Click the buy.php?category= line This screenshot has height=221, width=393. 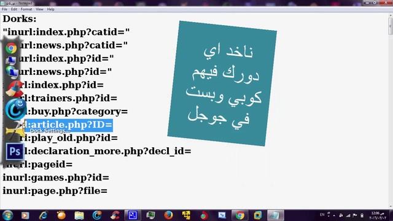point(76,112)
